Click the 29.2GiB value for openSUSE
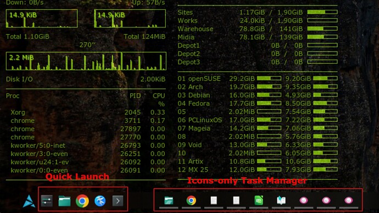 [x=242, y=79]
